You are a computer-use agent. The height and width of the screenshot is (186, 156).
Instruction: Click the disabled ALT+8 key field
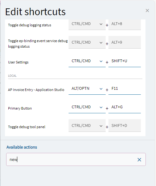pyautogui.click(x=124, y=24)
